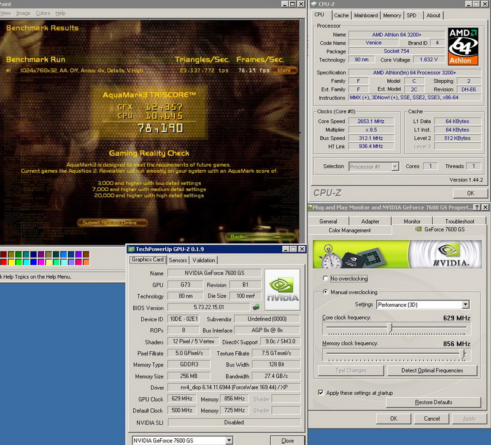Click the Driver field showing ForceWare 169.44
The image size is (491, 445).
pos(234,387)
